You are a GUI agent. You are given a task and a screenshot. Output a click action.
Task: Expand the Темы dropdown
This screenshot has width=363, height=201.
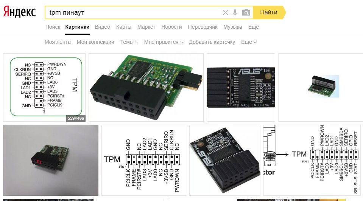tap(129, 42)
